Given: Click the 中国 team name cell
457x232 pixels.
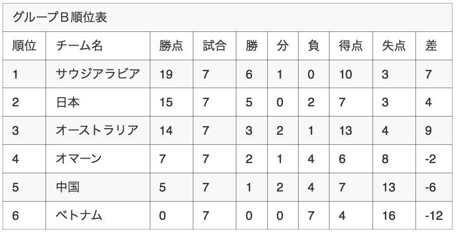Looking at the screenshot, I should (98, 187).
